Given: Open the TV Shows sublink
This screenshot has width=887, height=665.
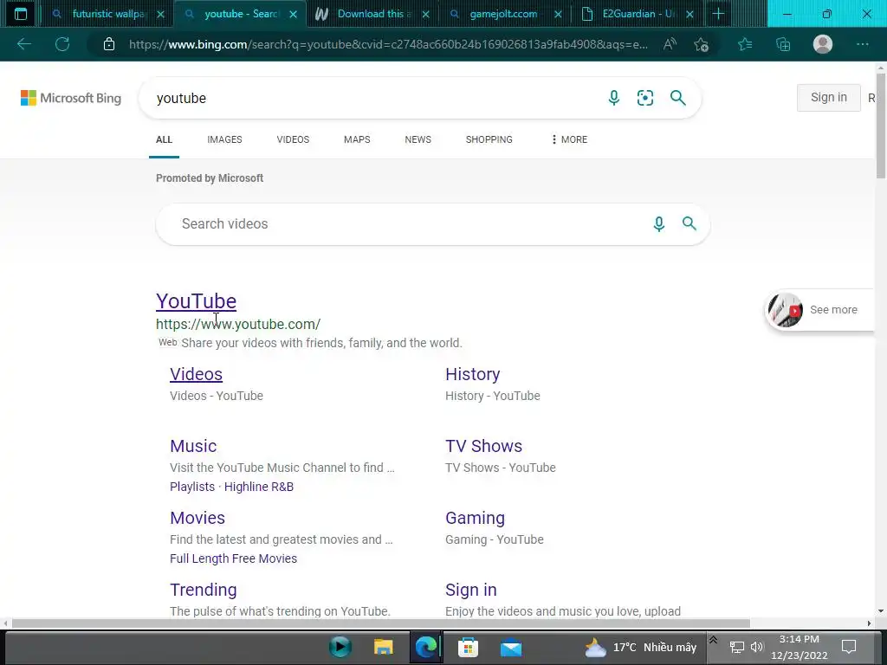Looking at the screenshot, I should point(483,446).
